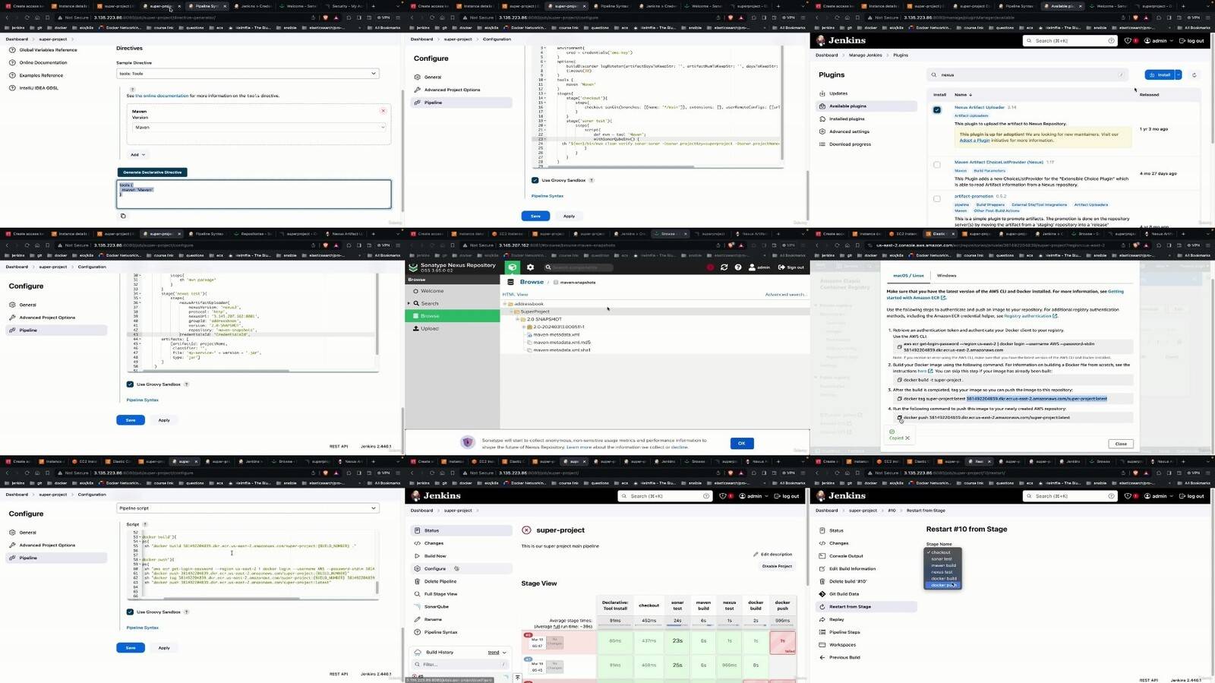Close the ECR push commands dialog
This screenshot has width=1215, height=683.
point(1121,444)
